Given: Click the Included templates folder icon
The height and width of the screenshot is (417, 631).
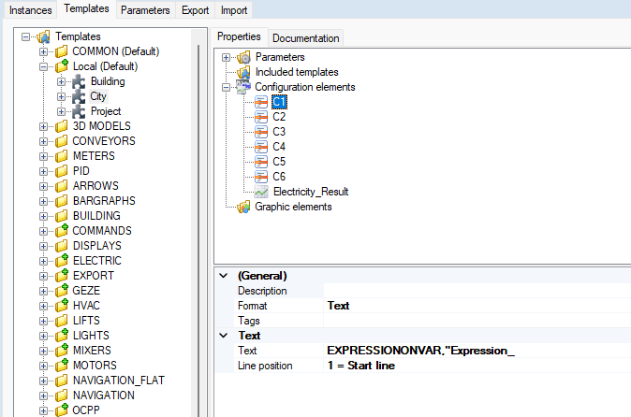Looking at the screenshot, I should point(243,72).
